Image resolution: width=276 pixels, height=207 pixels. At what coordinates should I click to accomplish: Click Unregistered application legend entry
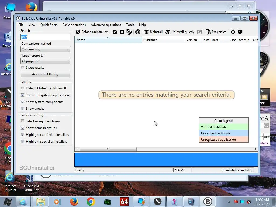[x=223, y=139]
